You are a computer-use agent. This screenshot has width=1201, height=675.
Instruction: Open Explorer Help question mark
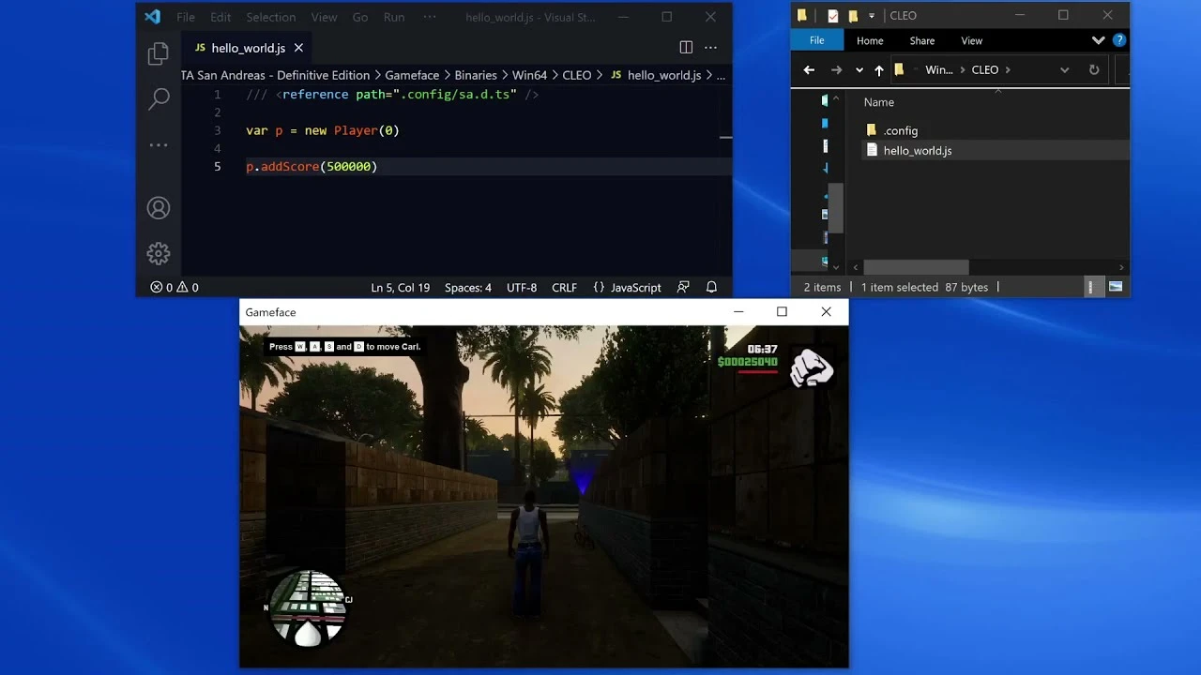coord(1119,40)
